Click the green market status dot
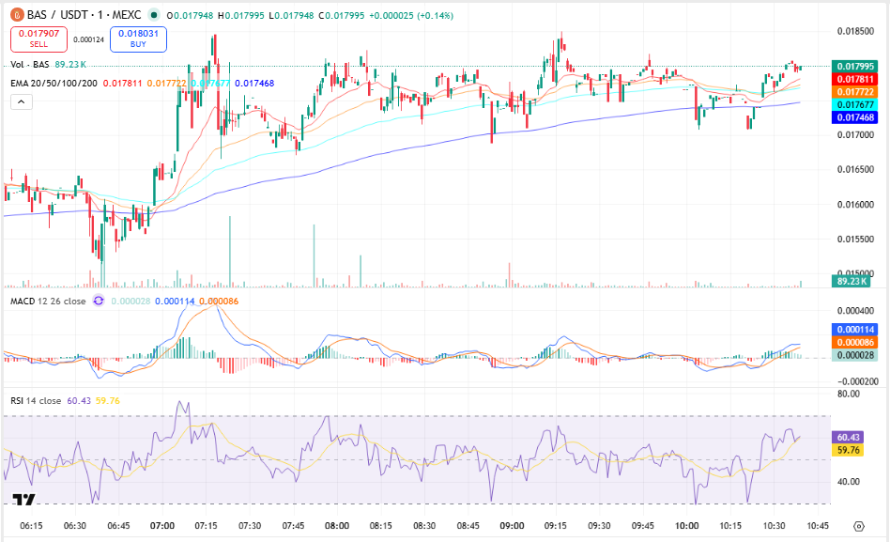 click(x=153, y=15)
